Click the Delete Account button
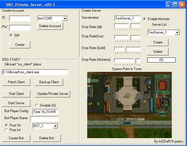Screen dimensions: 187x146 point(51,26)
